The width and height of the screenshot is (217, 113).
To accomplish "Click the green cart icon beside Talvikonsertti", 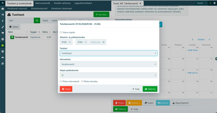I will [12, 37].
